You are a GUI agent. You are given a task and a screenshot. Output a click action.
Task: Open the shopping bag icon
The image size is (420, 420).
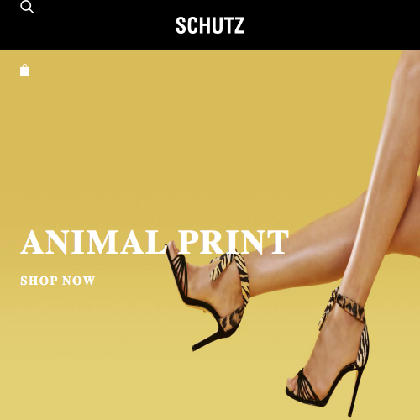point(24,71)
